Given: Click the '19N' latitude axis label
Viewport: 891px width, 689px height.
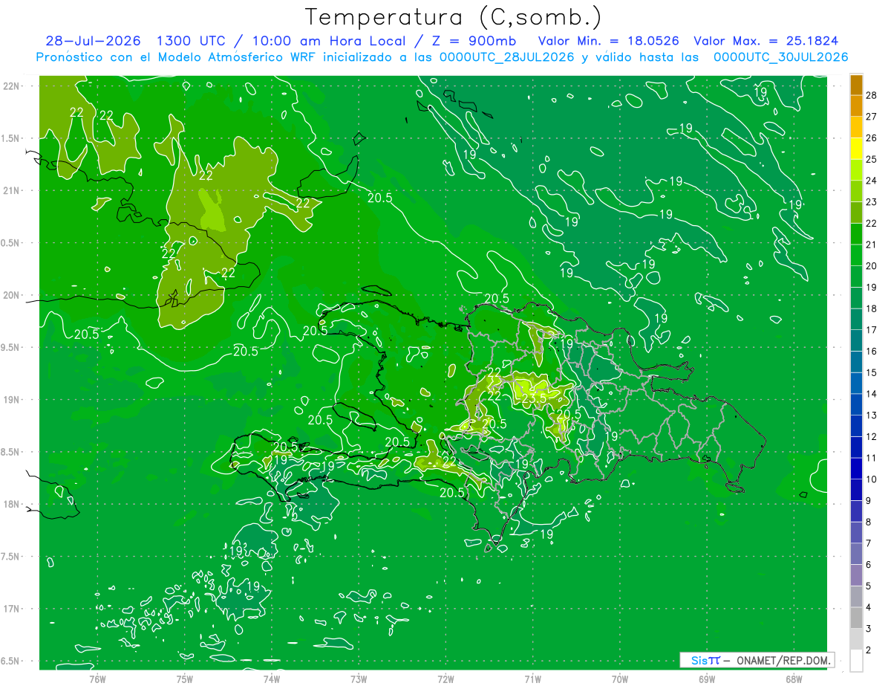Looking at the screenshot, I should click(x=11, y=400).
